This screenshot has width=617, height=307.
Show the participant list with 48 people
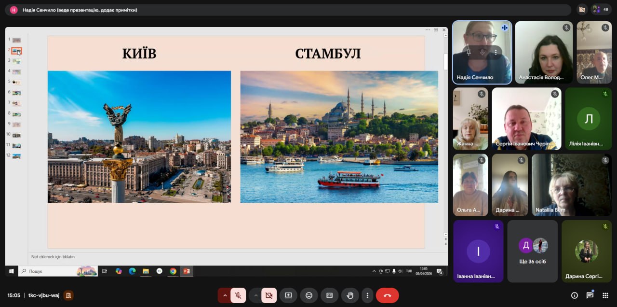(601, 9)
